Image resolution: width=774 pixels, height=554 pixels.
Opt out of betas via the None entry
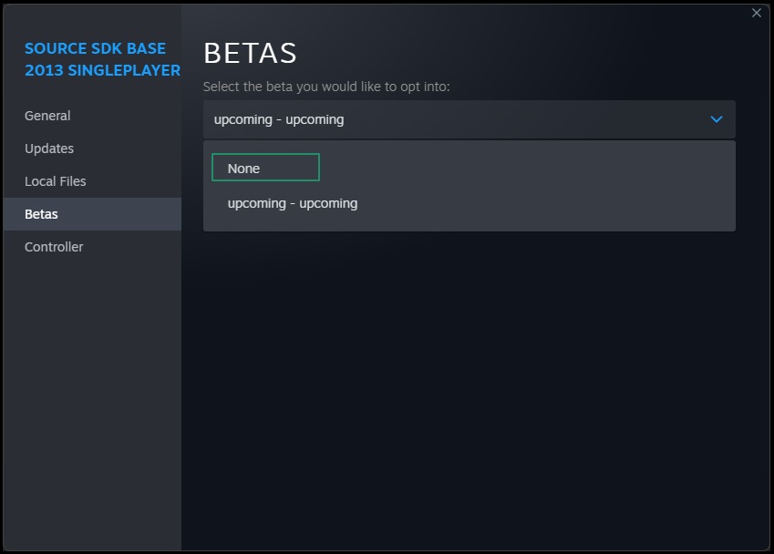point(265,168)
